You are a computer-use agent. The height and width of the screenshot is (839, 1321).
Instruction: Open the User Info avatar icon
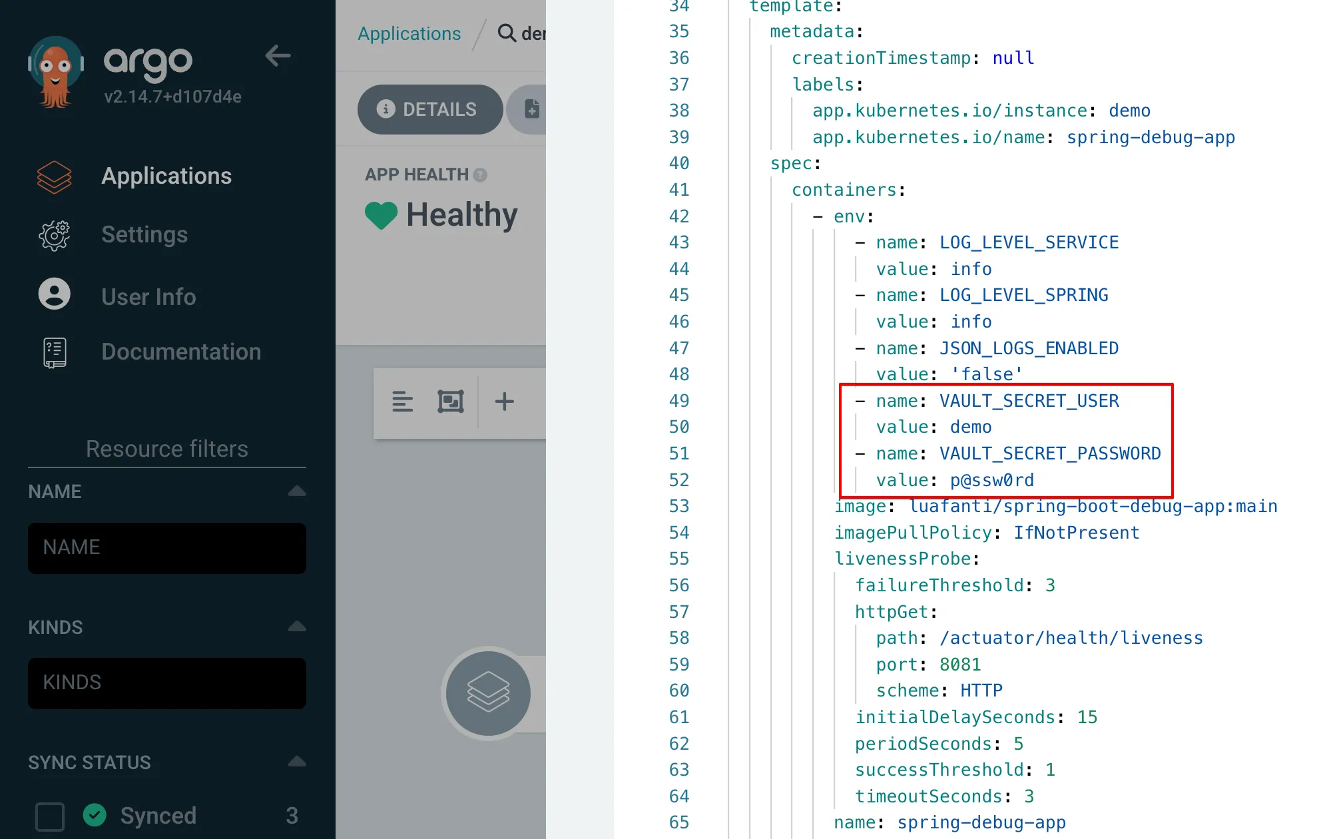point(54,294)
